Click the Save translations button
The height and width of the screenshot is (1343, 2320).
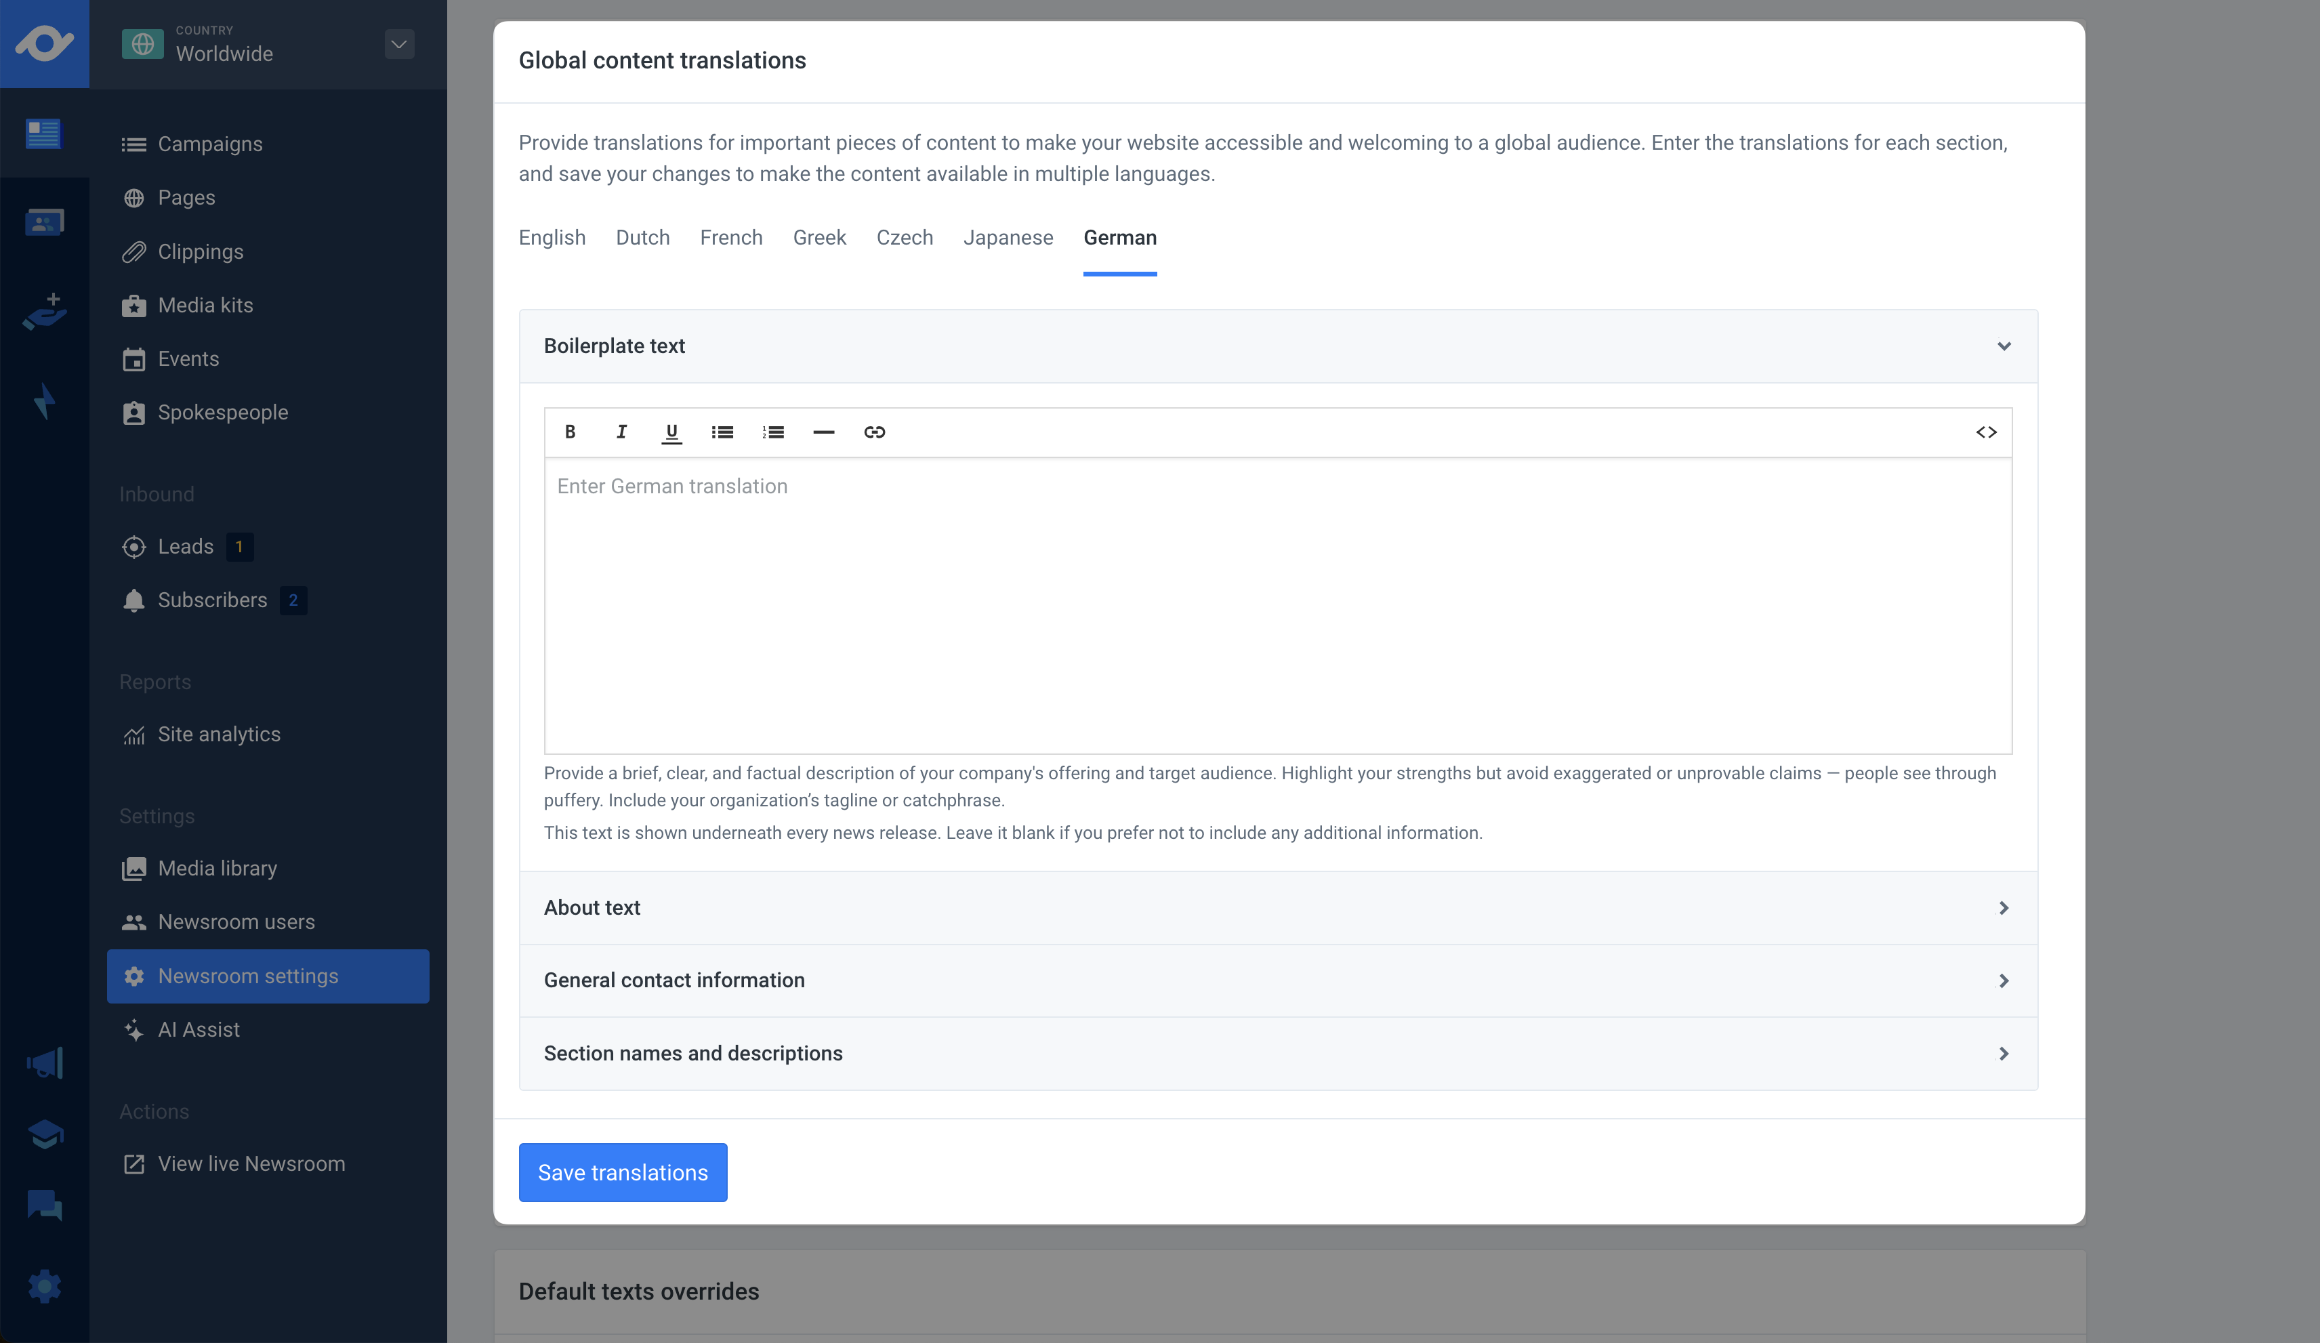click(623, 1173)
